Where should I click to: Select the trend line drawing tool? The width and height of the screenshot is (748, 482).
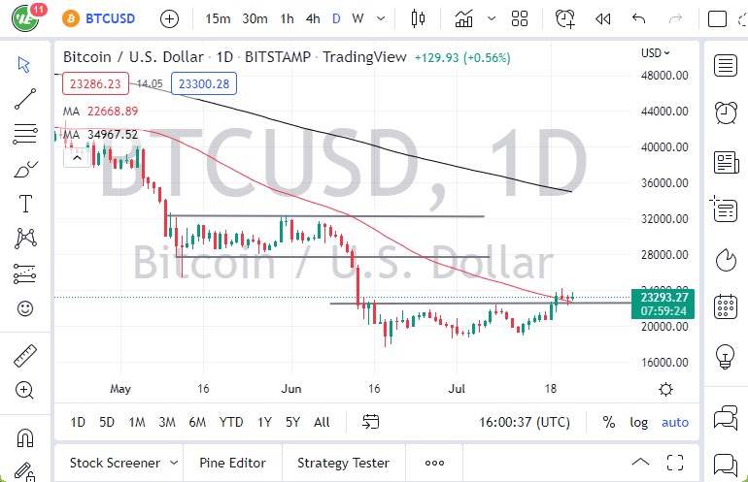click(x=25, y=99)
